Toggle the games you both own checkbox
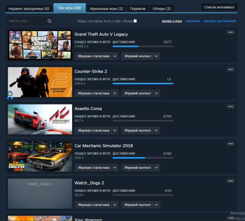 [x=135, y=21]
